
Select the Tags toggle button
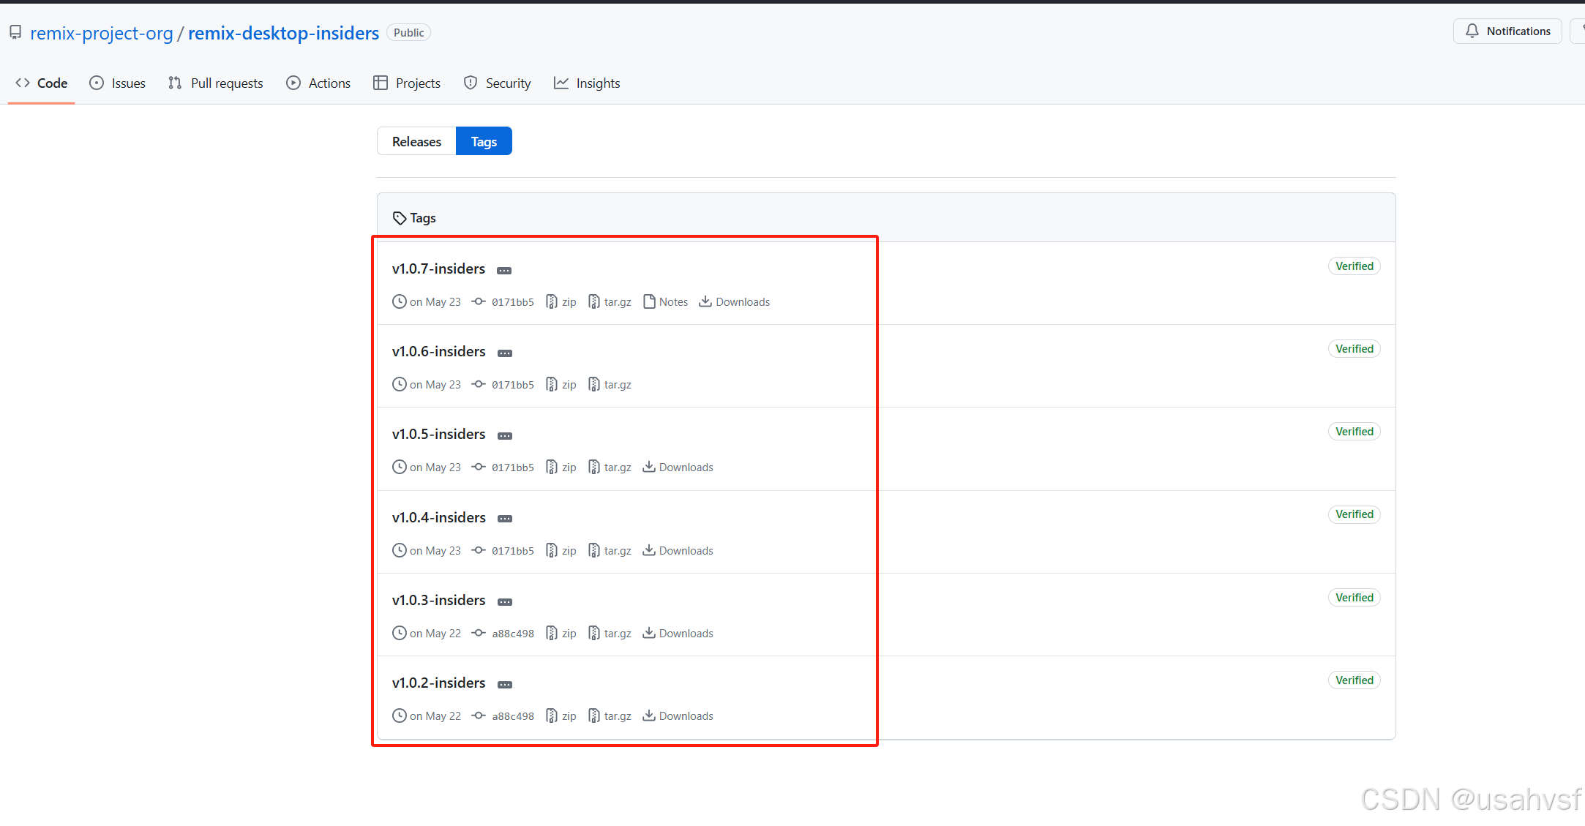click(484, 141)
